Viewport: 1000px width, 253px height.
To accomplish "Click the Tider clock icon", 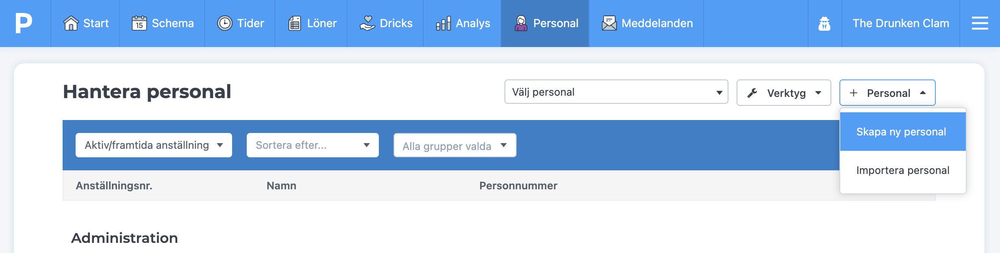I will [225, 23].
